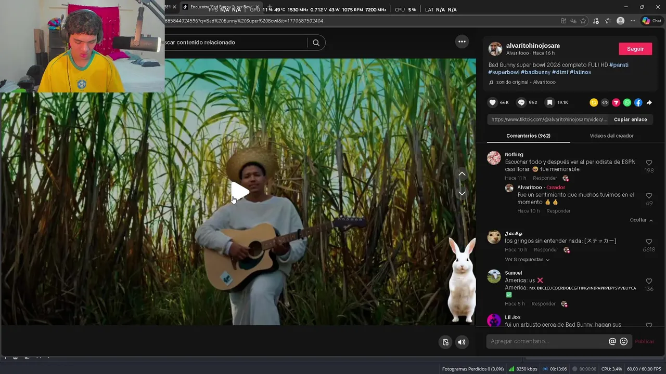Open the #badbunny hashtag
666x374 pixels.
point(535,72)
